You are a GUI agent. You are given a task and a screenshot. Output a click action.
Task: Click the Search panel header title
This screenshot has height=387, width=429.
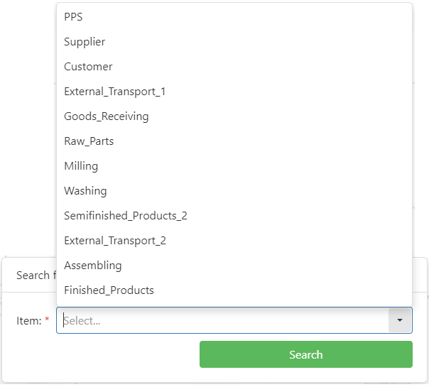tap(33, 276)
